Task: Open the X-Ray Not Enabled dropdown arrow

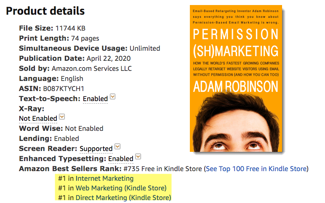Action: coord(62,117)
